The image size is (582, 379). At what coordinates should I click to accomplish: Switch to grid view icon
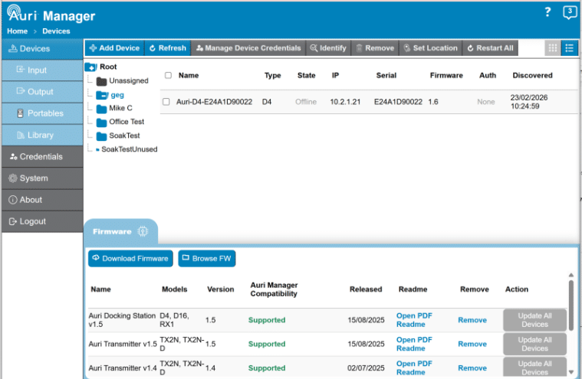[x=553, y=48]
